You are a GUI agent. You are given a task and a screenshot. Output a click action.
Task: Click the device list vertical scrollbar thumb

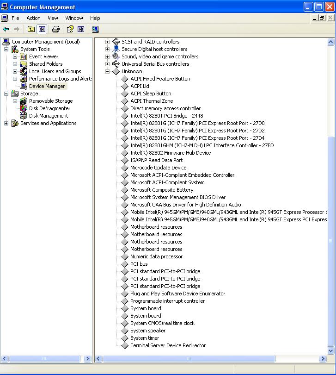331,241
